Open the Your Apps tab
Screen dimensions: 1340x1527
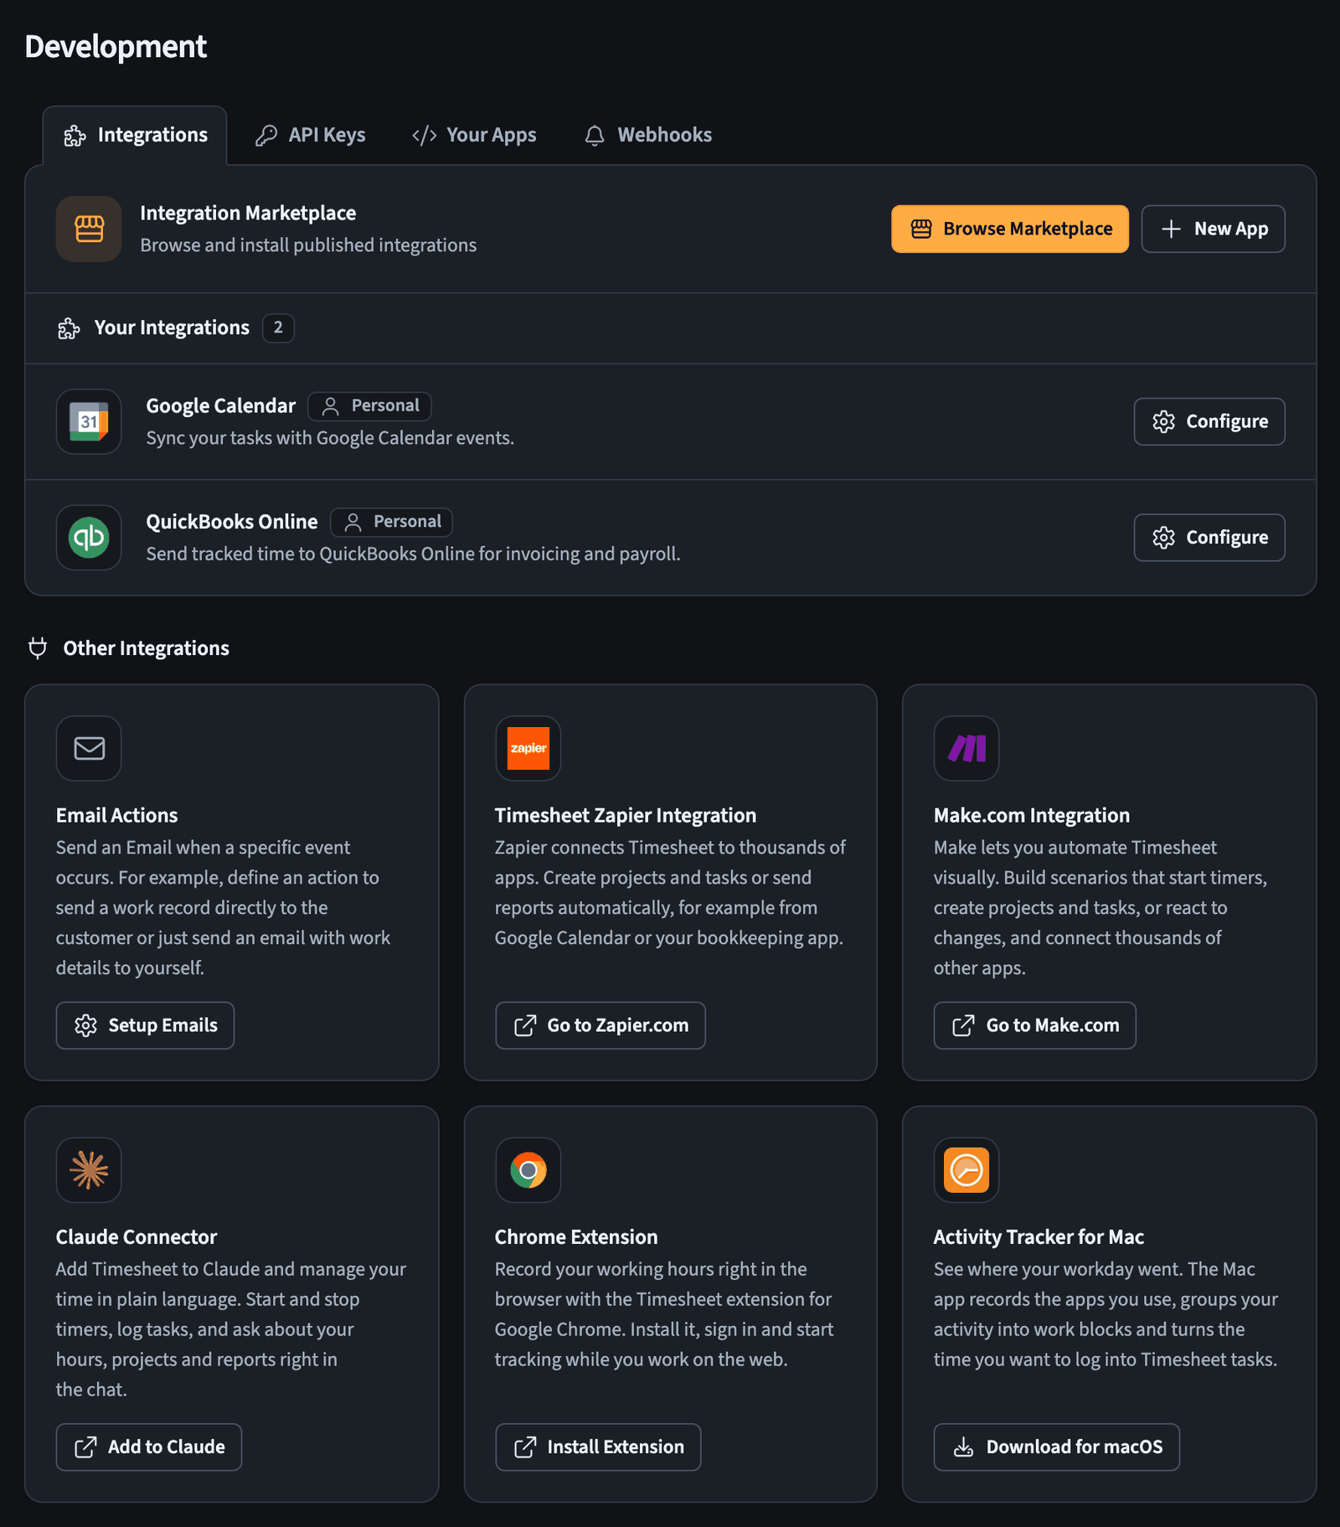point(474,135)
